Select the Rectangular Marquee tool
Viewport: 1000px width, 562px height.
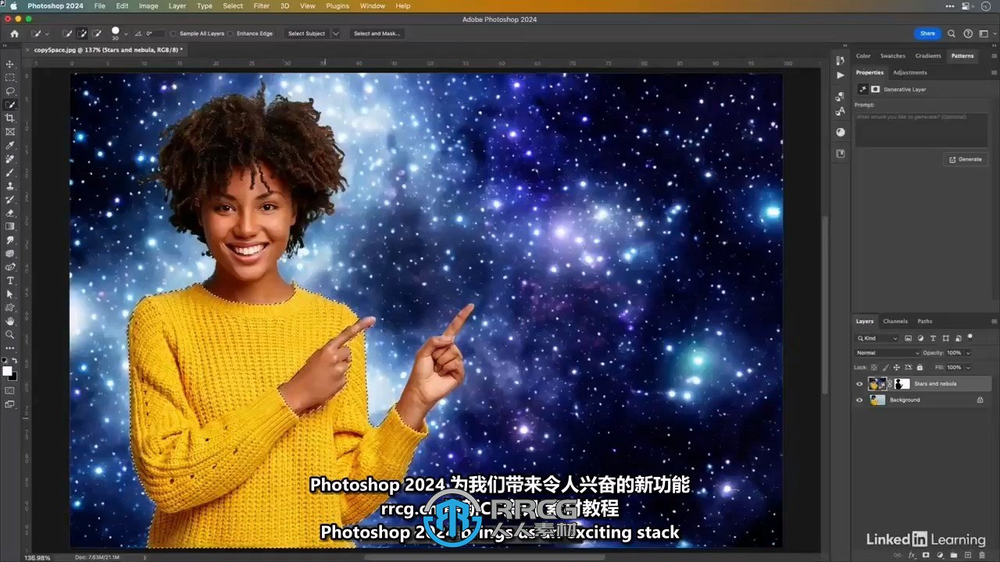[10, 77]
